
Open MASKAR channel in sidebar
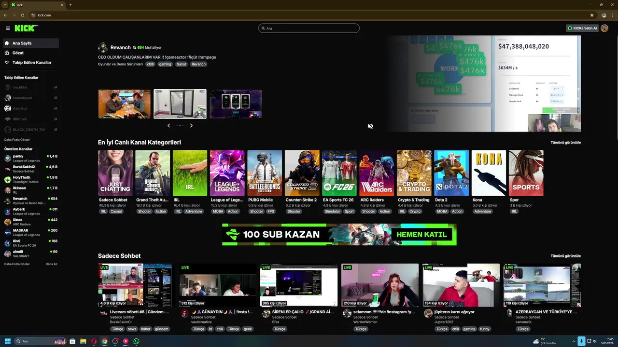(31, 232)
